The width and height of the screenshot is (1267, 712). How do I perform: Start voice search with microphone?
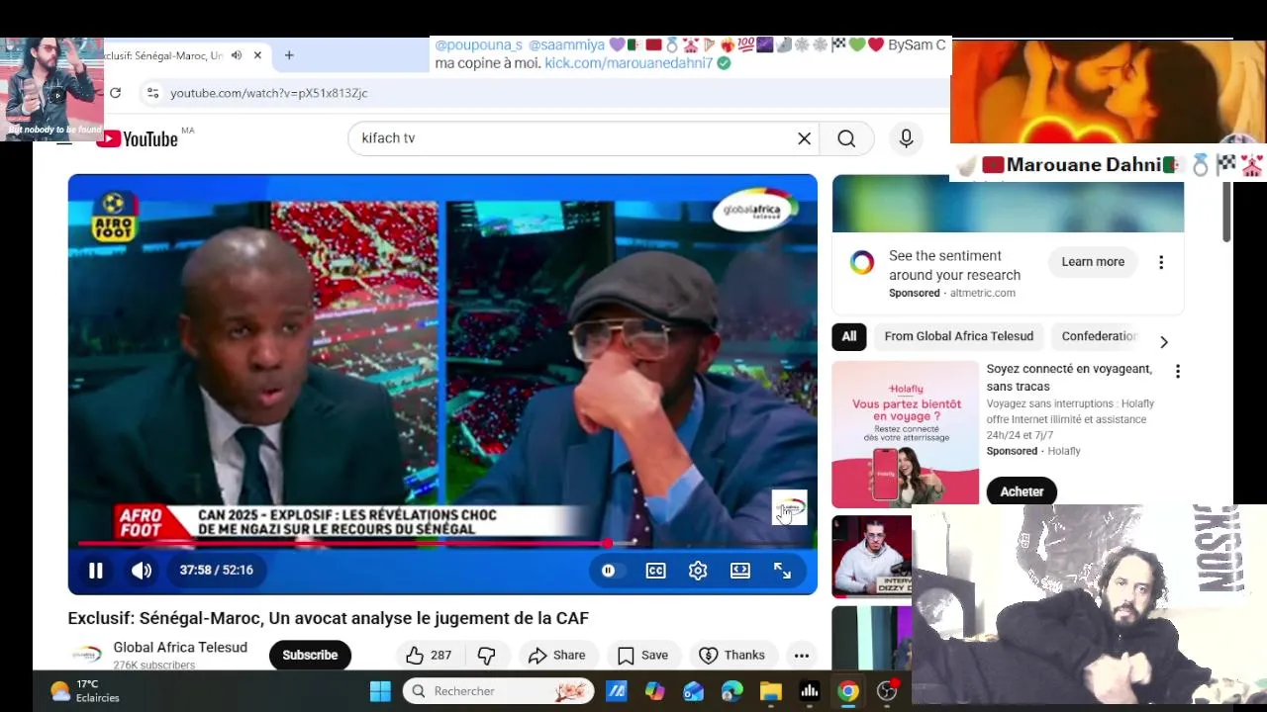(x=906, y=138)
